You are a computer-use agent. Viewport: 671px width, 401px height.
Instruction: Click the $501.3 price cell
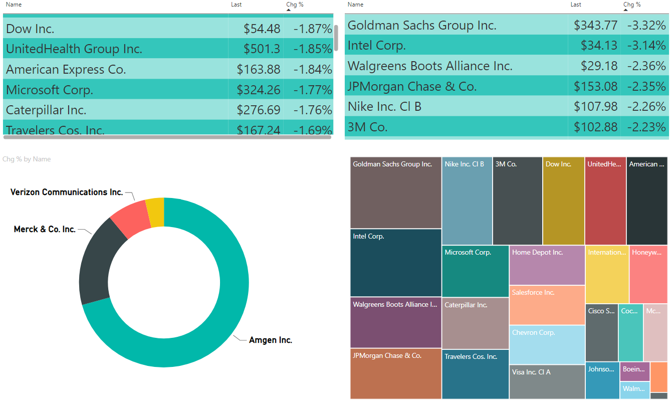tap(262, 49)
